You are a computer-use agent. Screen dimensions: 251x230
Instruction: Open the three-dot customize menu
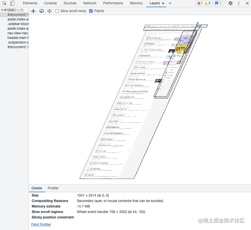[x=239, y=3]
